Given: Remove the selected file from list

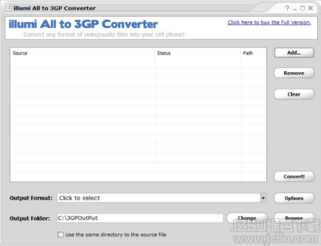Looking at the screenshot, I should [x=294, y=73].
